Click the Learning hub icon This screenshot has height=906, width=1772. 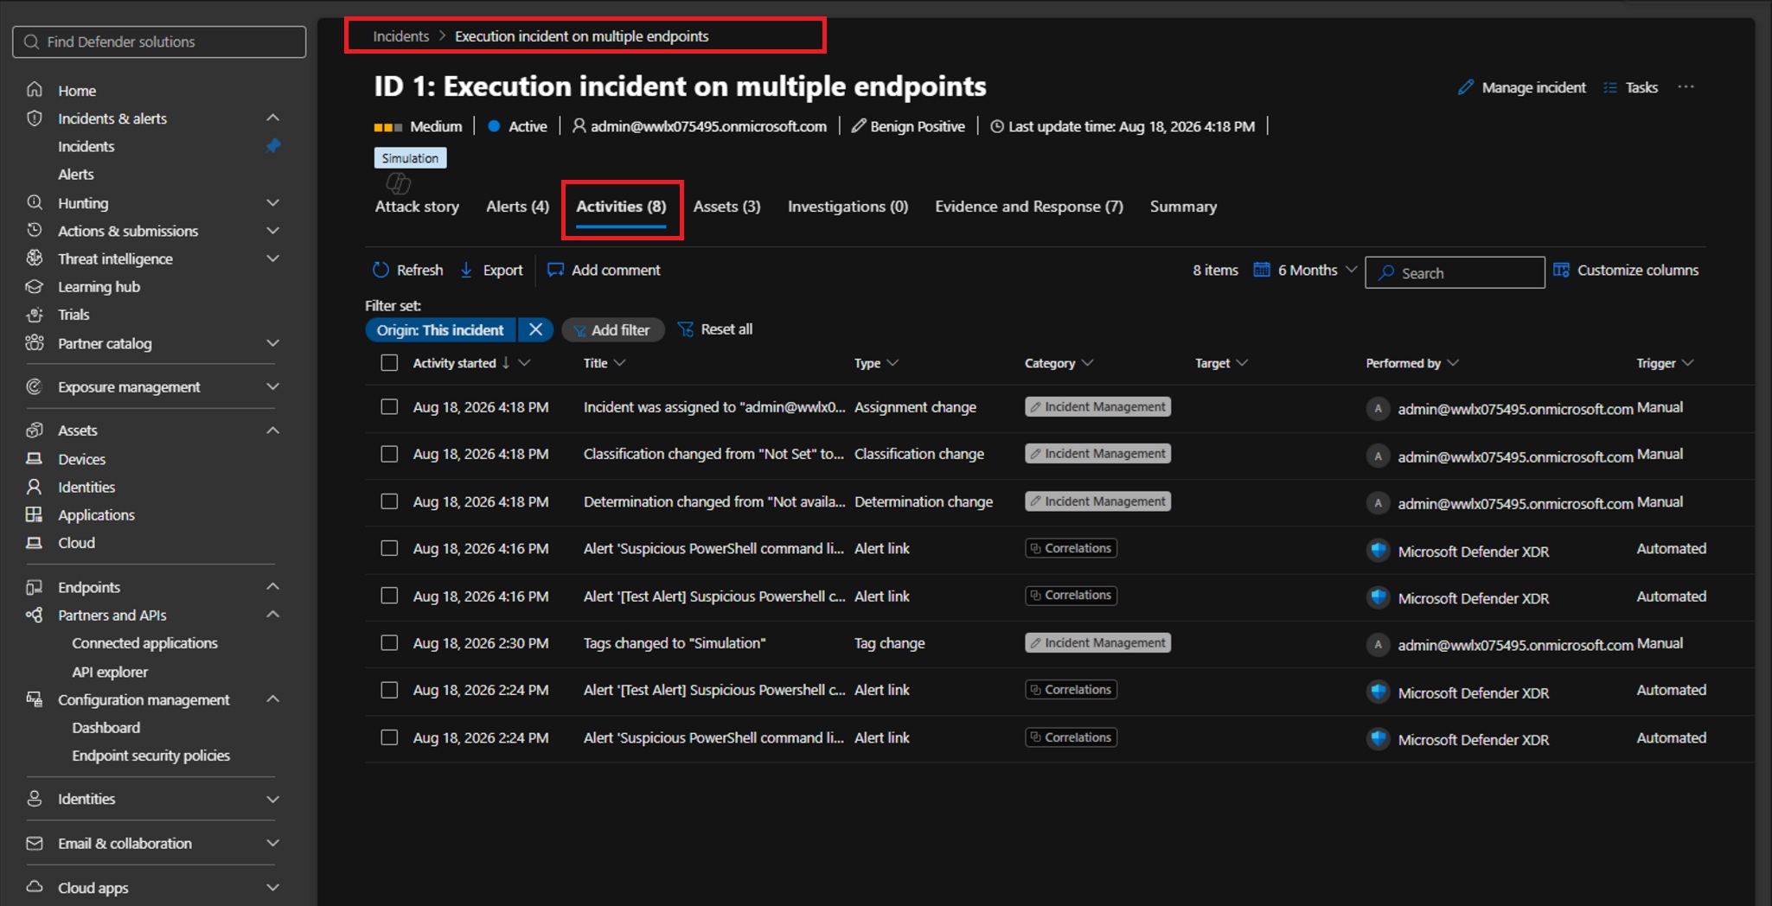(x=35, y=286)
